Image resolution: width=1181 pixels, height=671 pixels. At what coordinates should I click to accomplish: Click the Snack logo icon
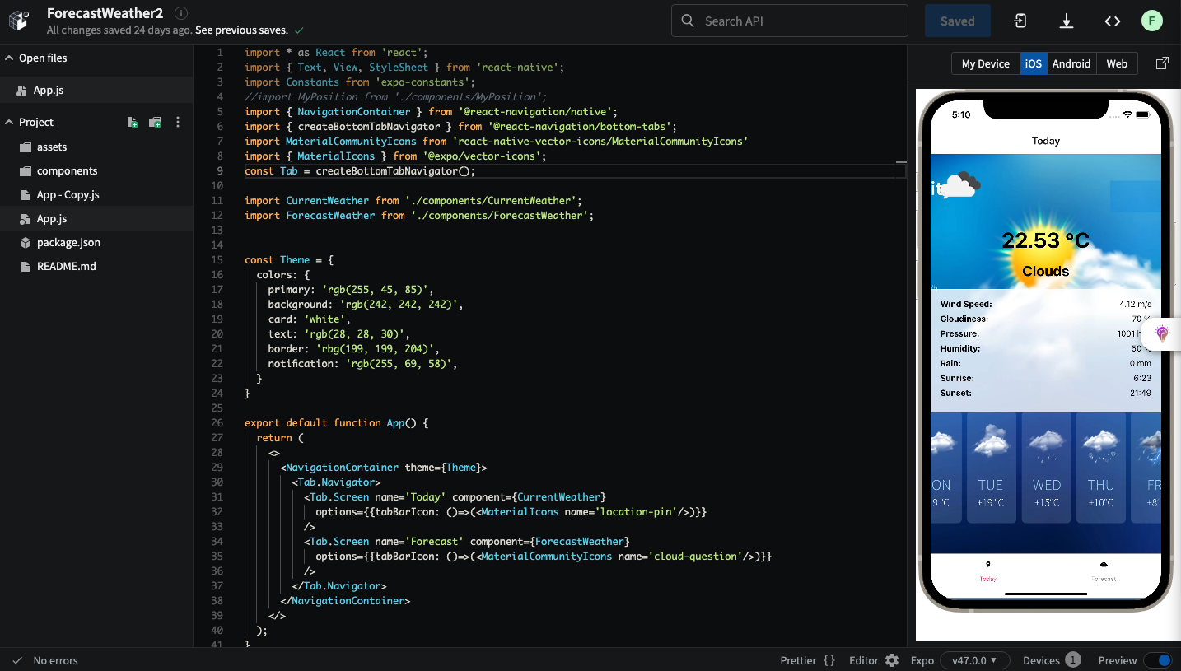[18, 21]
